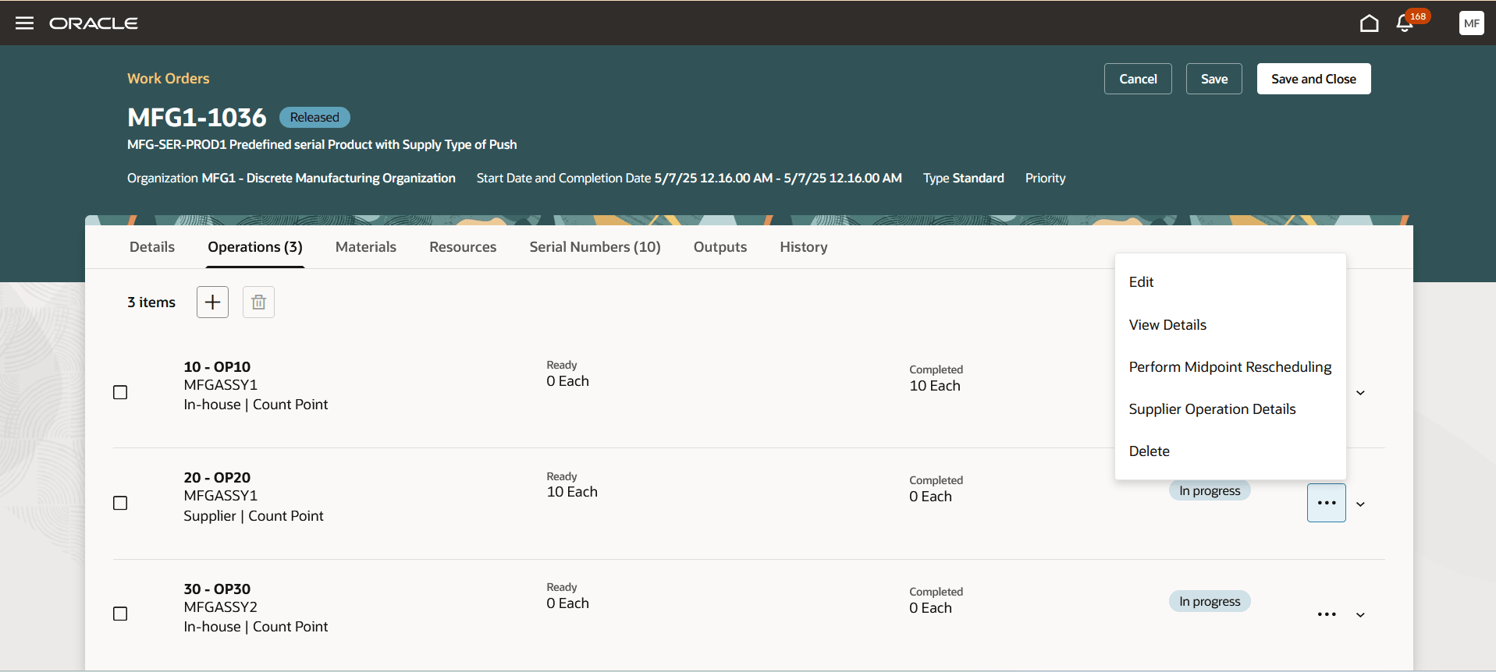Screen dimensions: 1496x672
Task: Click the trash delete icon
Action: point(258,302)
